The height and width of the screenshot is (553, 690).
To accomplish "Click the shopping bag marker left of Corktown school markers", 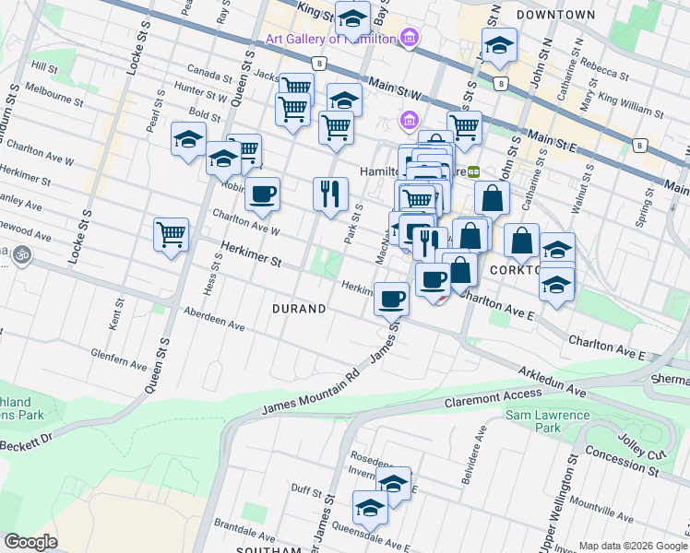I will tap(521, 241).
